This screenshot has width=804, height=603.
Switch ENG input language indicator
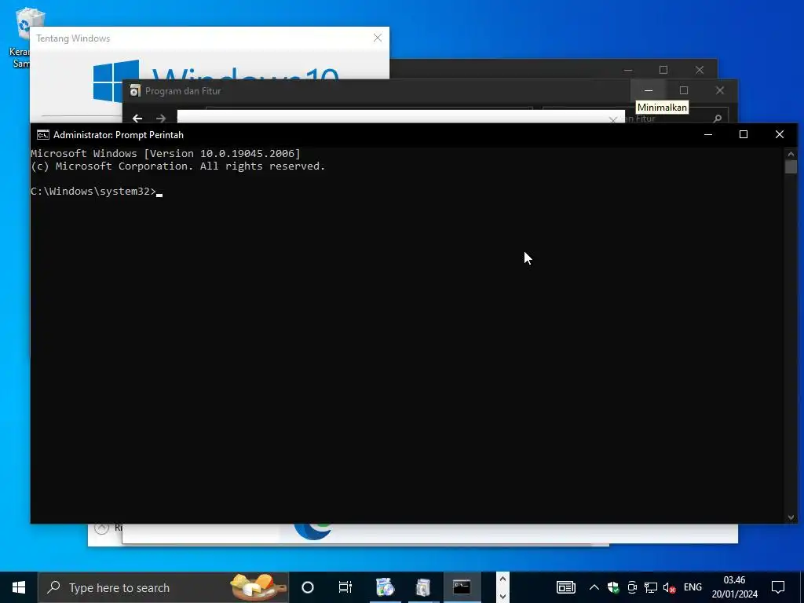693,587
